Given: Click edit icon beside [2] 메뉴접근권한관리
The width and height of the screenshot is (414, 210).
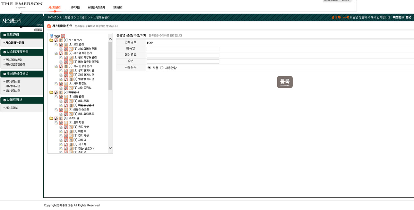Looking at the screenshot, I should click(x=66, y=62).
